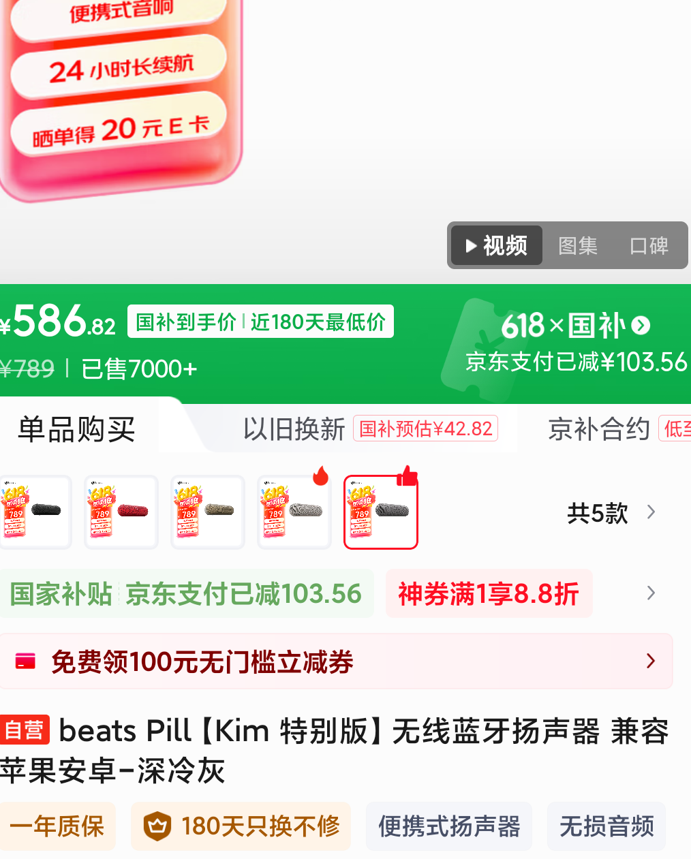This screenshot has height=859, width=691.
Task: Select the 单品购买 tab
Action: (x=76, y=429)
